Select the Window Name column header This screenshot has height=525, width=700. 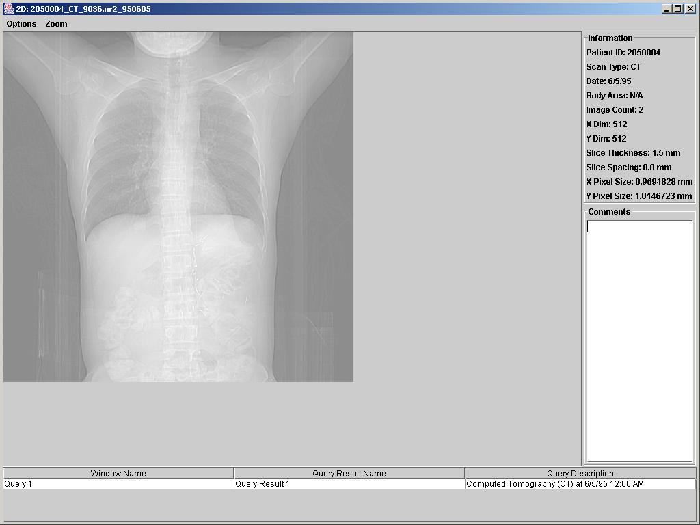(x=118, y=473)
